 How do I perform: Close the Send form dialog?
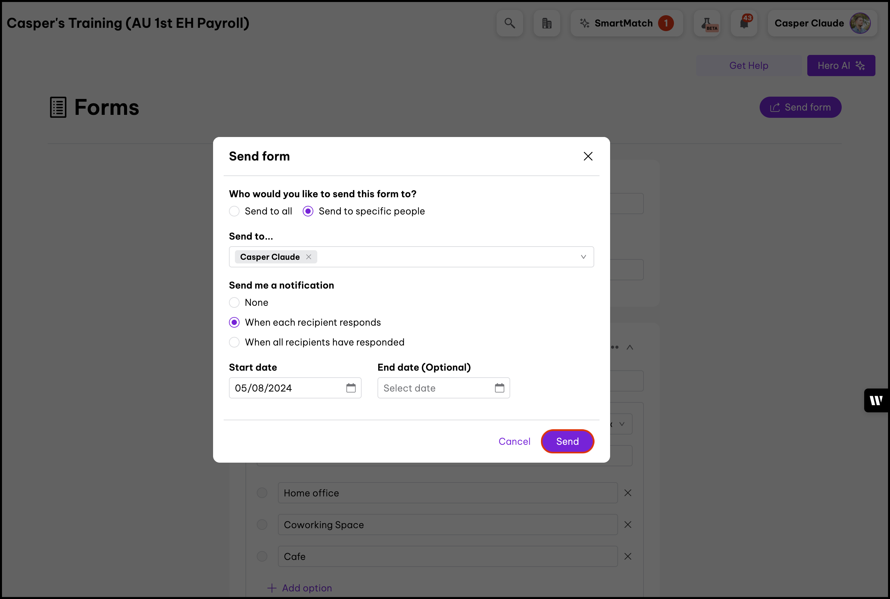pos(588,156)
